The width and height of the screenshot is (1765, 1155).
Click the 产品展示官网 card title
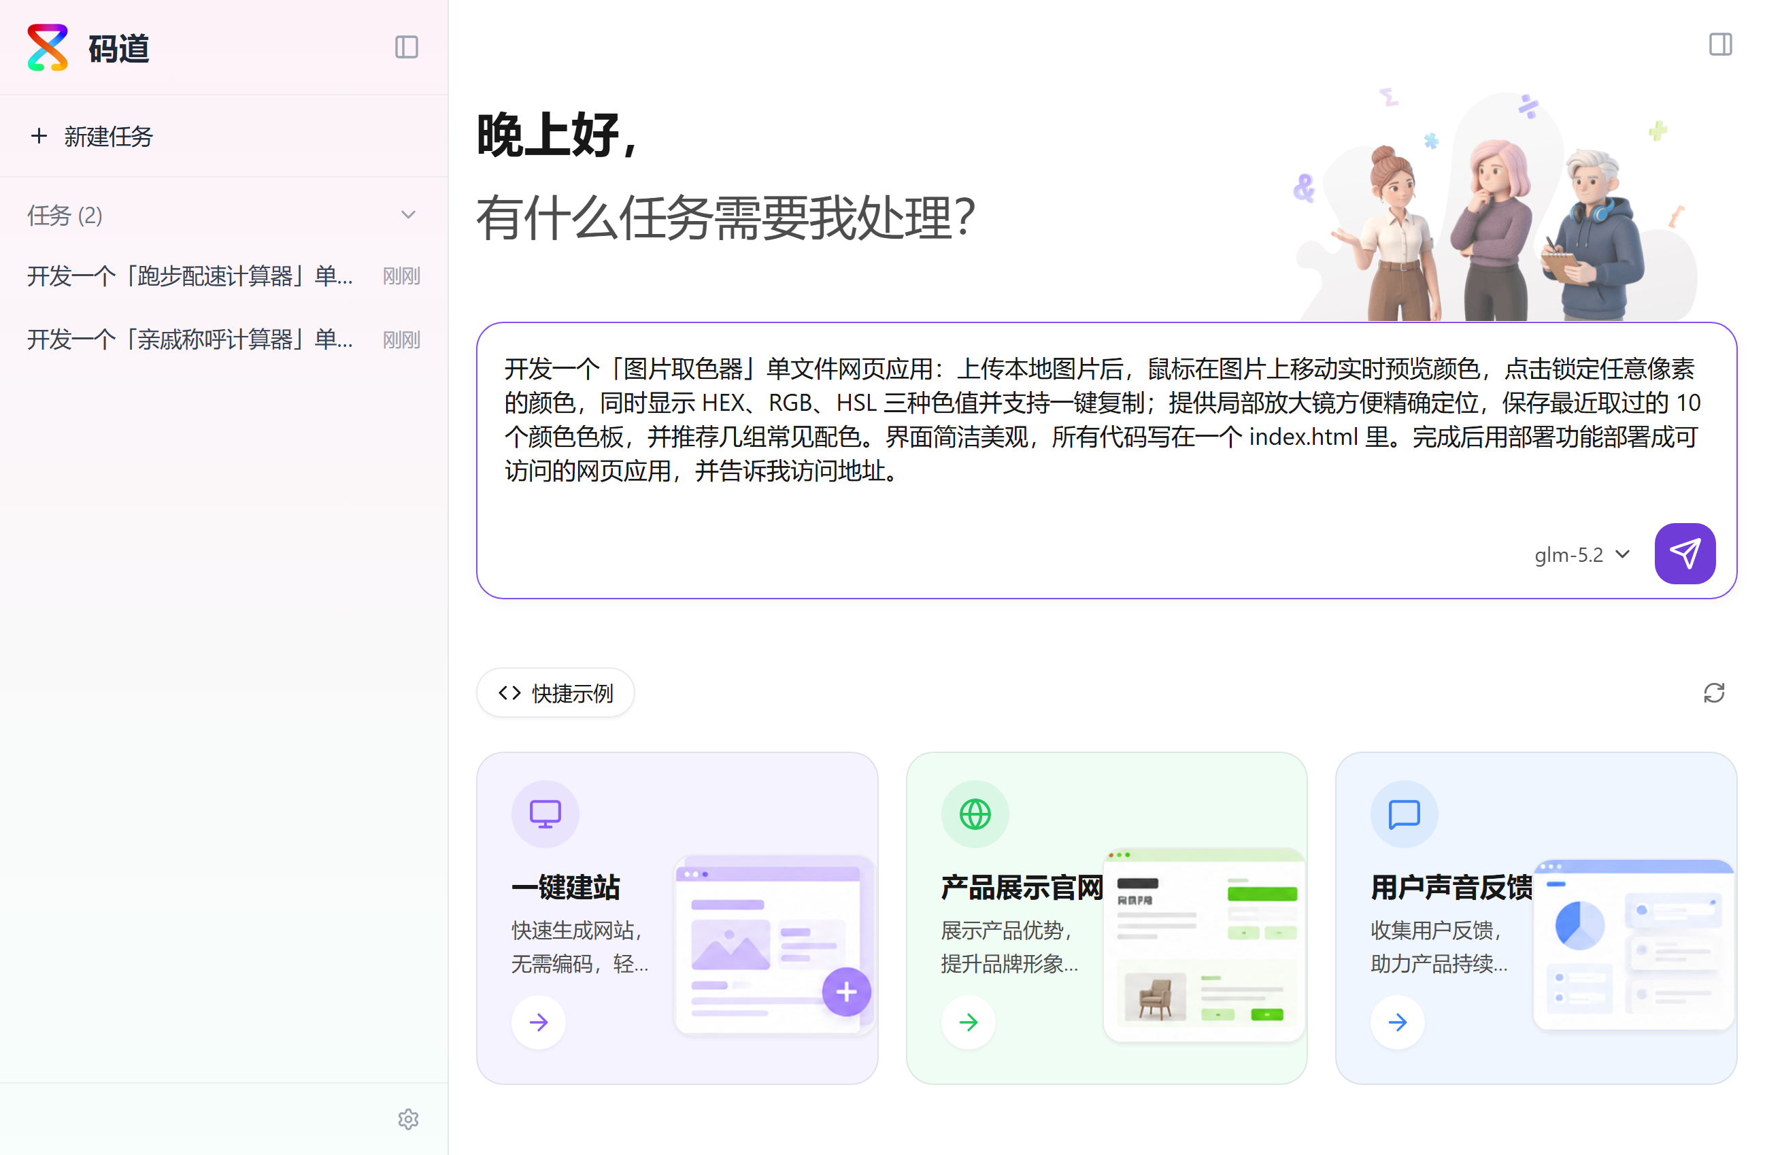pos(1022,887)
